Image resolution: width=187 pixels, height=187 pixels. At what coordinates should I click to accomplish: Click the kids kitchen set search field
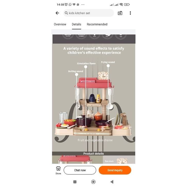coord(89,13)
